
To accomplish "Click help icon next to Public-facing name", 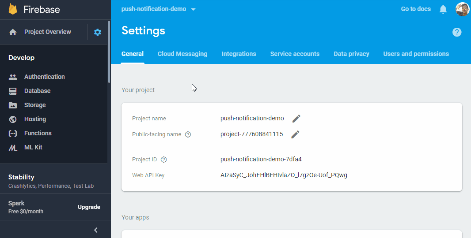I will (x=188, y=134).
